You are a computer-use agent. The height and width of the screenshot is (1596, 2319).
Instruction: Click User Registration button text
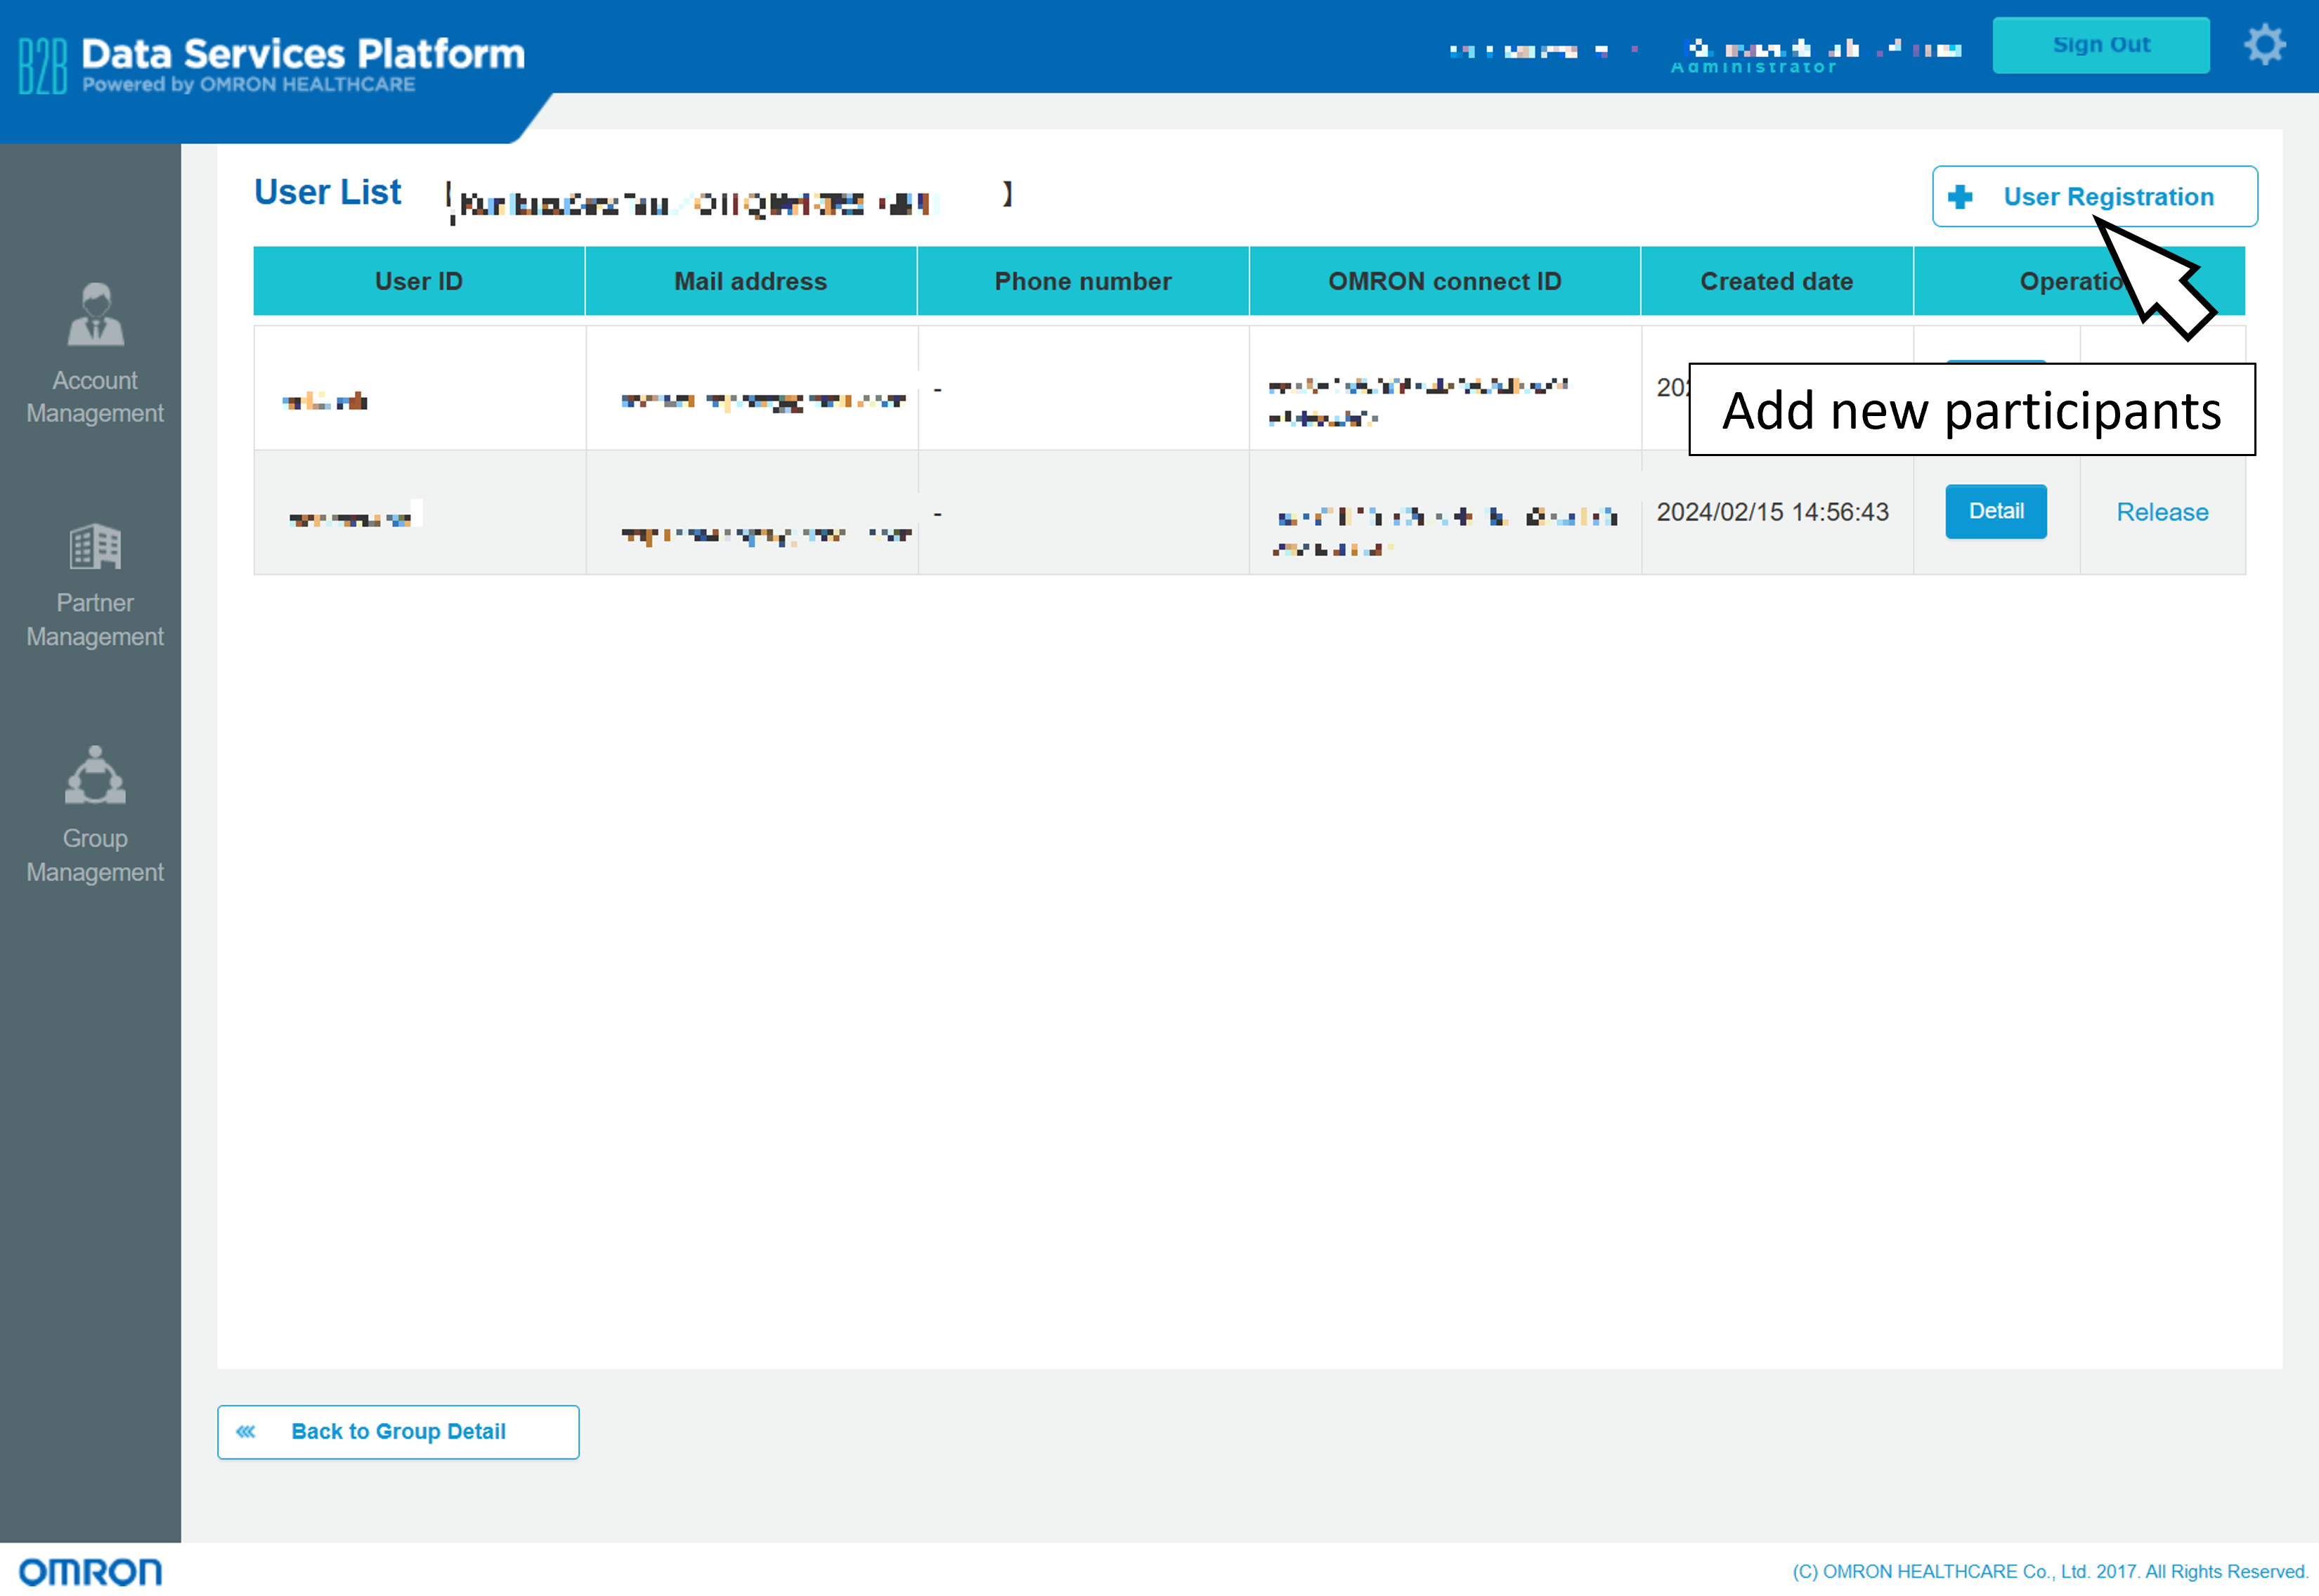pyautogui.click(x=2108, y=197)
